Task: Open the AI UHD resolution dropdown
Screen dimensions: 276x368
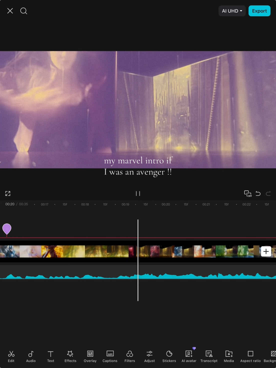Action: coord(232,11)
